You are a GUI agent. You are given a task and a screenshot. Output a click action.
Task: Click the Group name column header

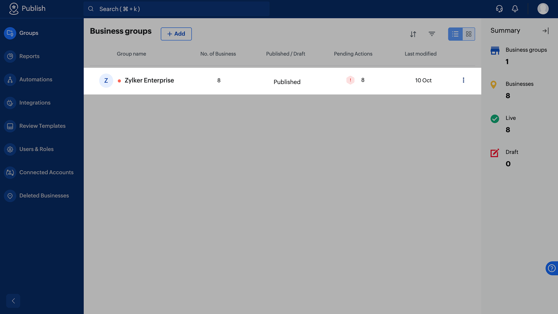pos(131,54)
